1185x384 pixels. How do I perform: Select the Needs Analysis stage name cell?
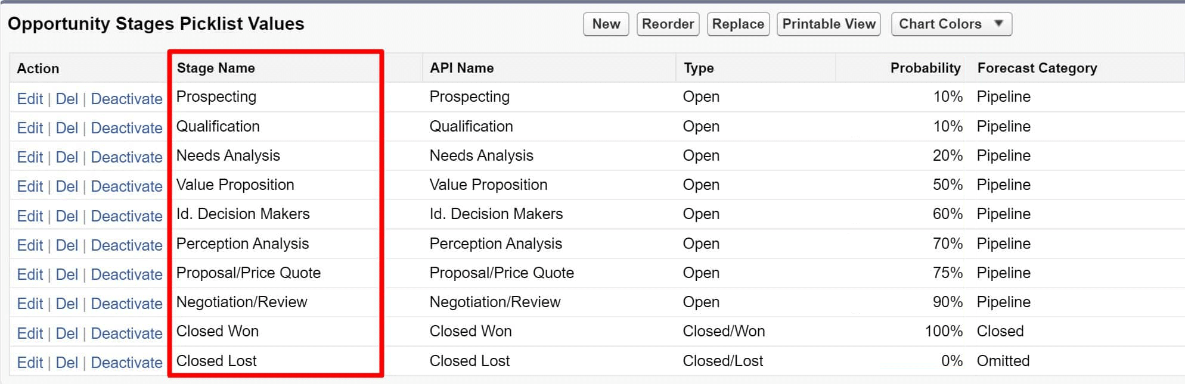tap(228, 155)
